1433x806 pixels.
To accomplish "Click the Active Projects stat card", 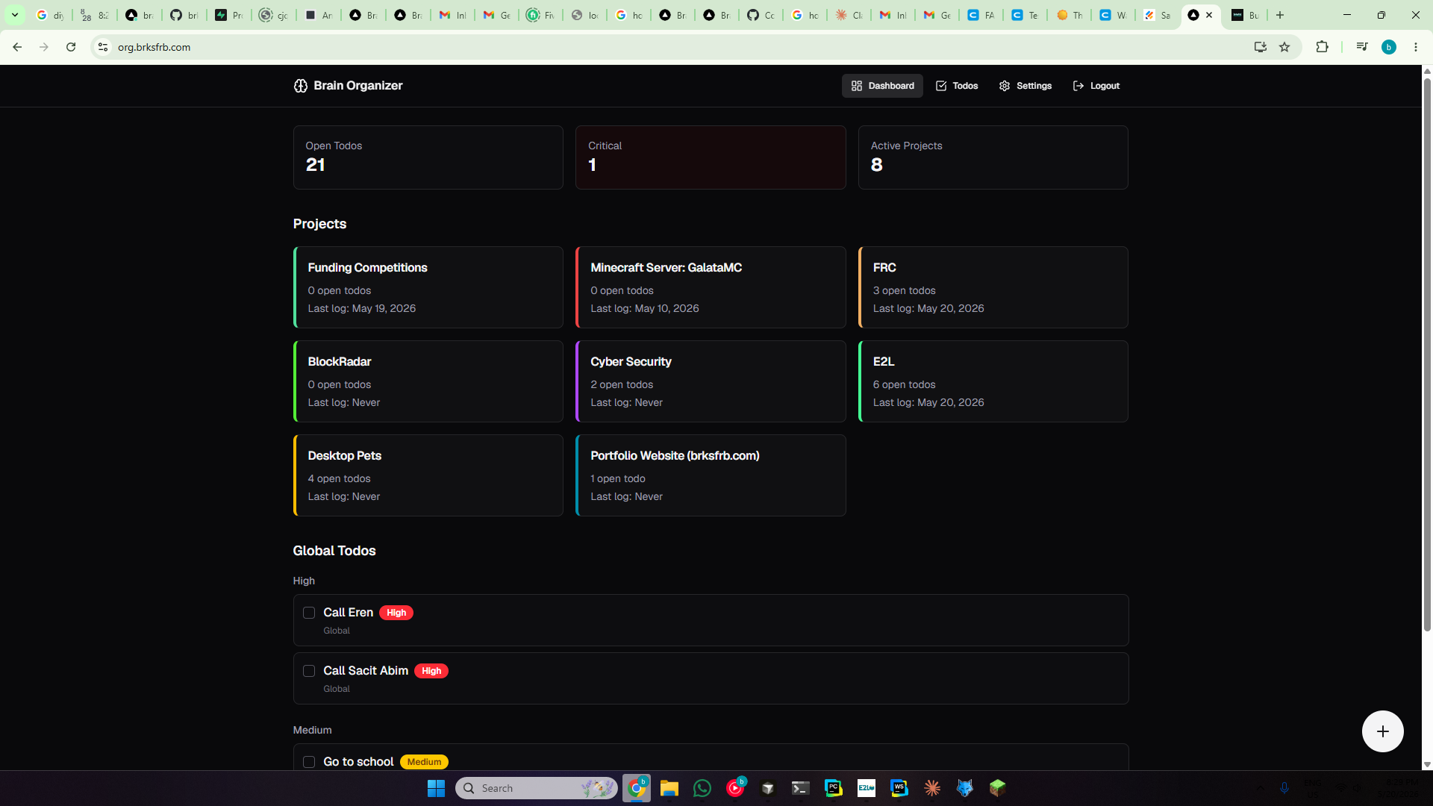I will [993, 157].
